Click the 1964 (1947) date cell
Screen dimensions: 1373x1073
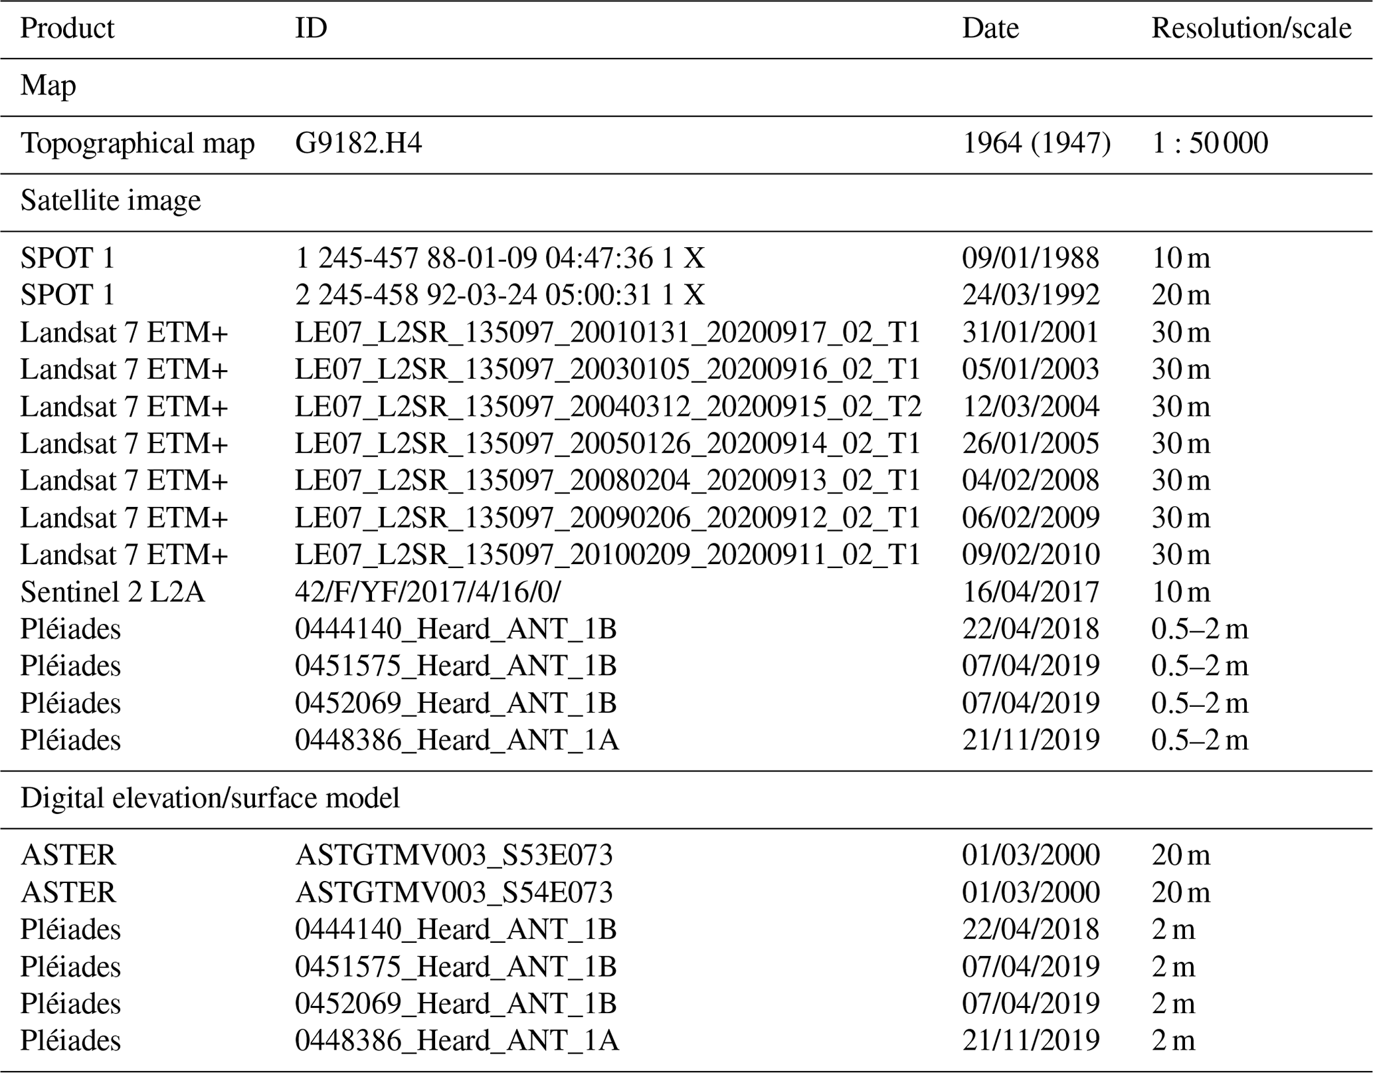(x=1036, y=144)
